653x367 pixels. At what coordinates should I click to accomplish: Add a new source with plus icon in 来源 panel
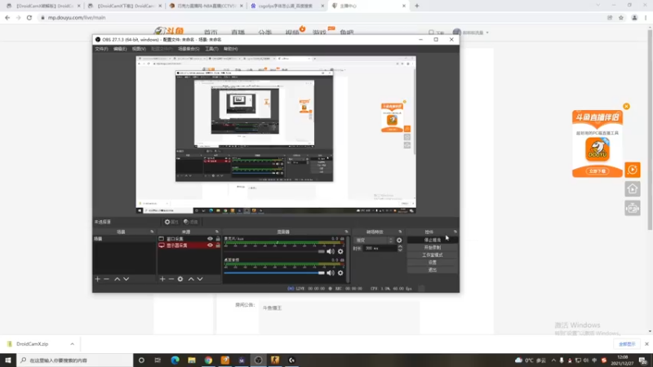click(162, 279)
